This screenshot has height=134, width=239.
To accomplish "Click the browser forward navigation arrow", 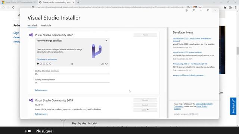I will 8,7.
